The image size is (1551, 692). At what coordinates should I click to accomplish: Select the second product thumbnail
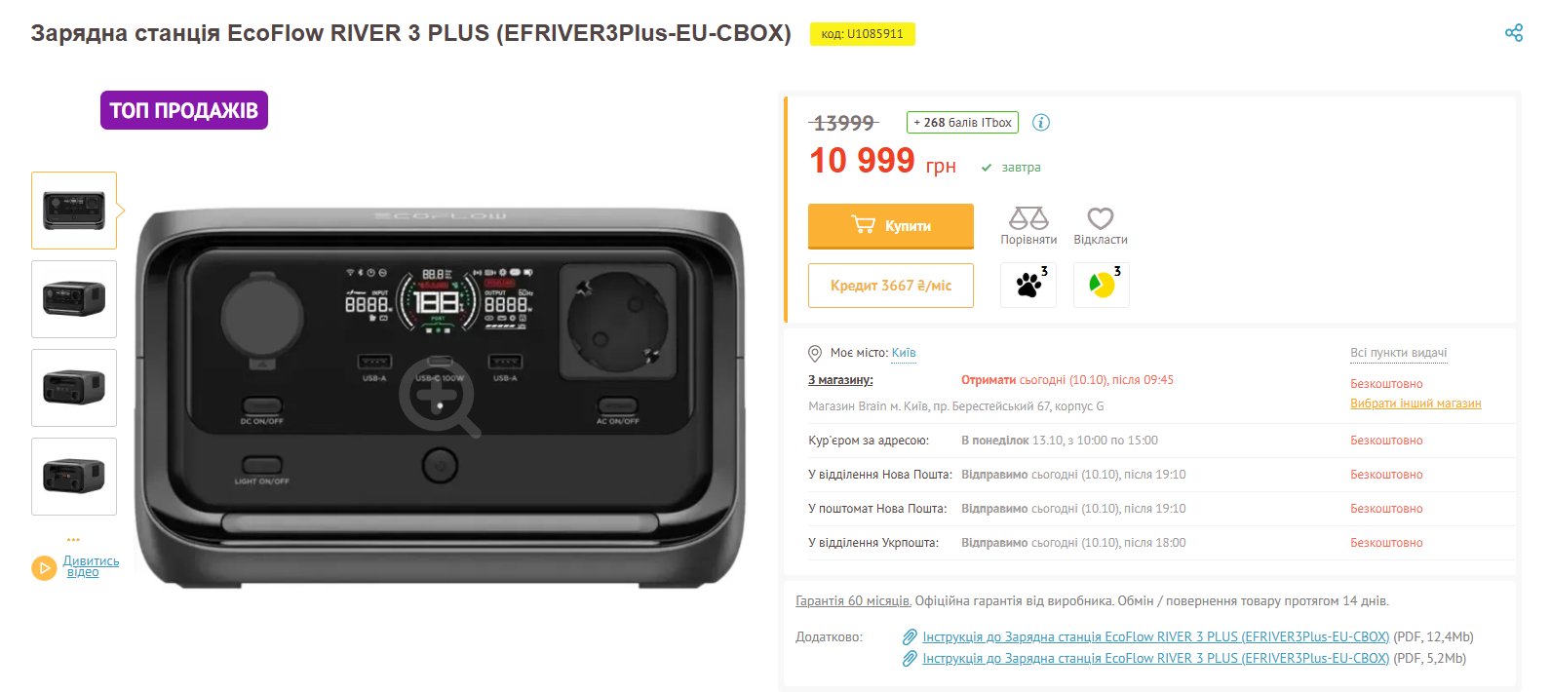[74, 299]
